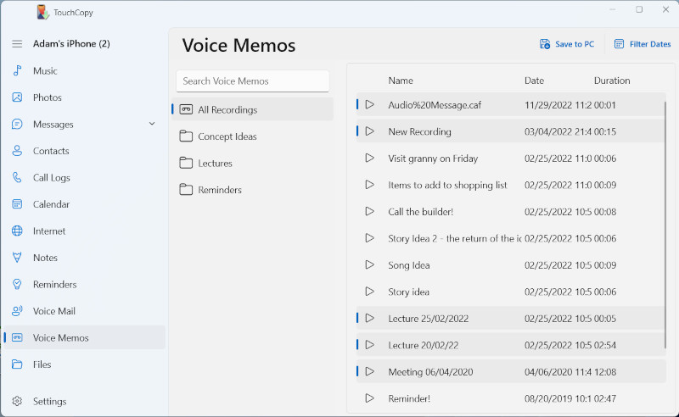Open the Voice Mail icon
Image resolution: width=679 pixels, height=417 pixels.
pyautogui.click(x=17, y=311)
